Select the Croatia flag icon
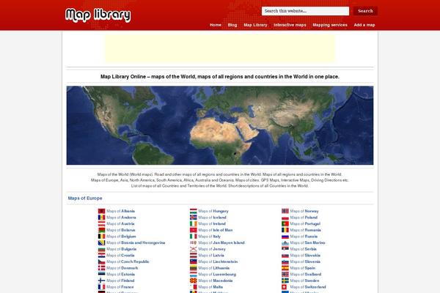 [101, 255]
